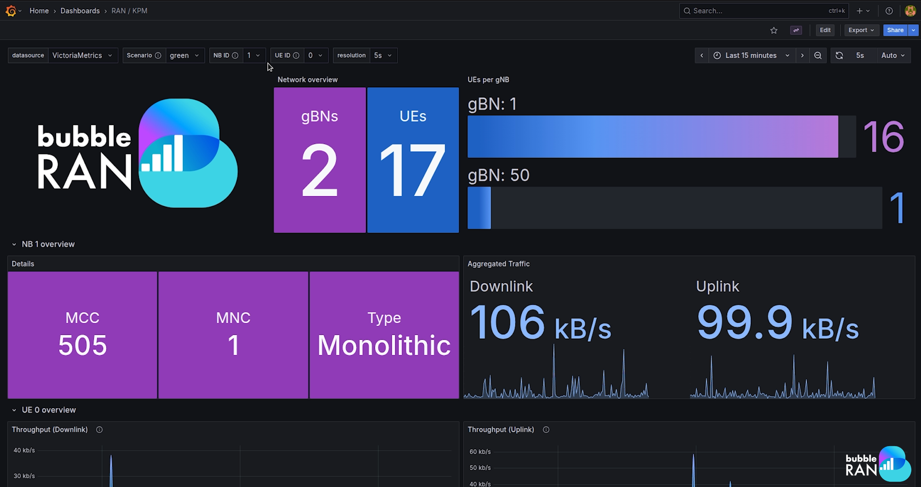The height and width of the screenshot is (487, 921).
Task: Click Throughput (Downlink) info icon
Action: click(100, 430)
